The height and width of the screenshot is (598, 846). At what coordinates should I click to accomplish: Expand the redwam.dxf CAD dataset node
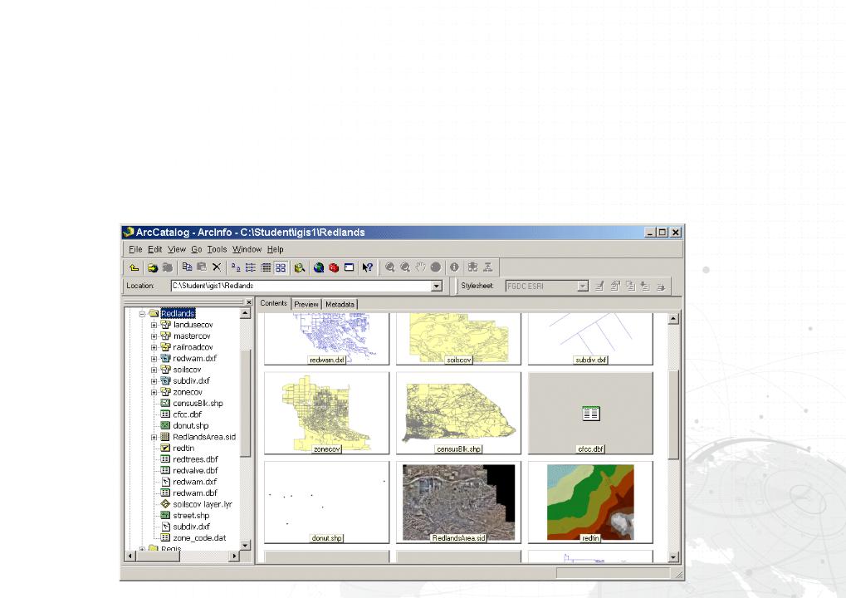[154, 359]
